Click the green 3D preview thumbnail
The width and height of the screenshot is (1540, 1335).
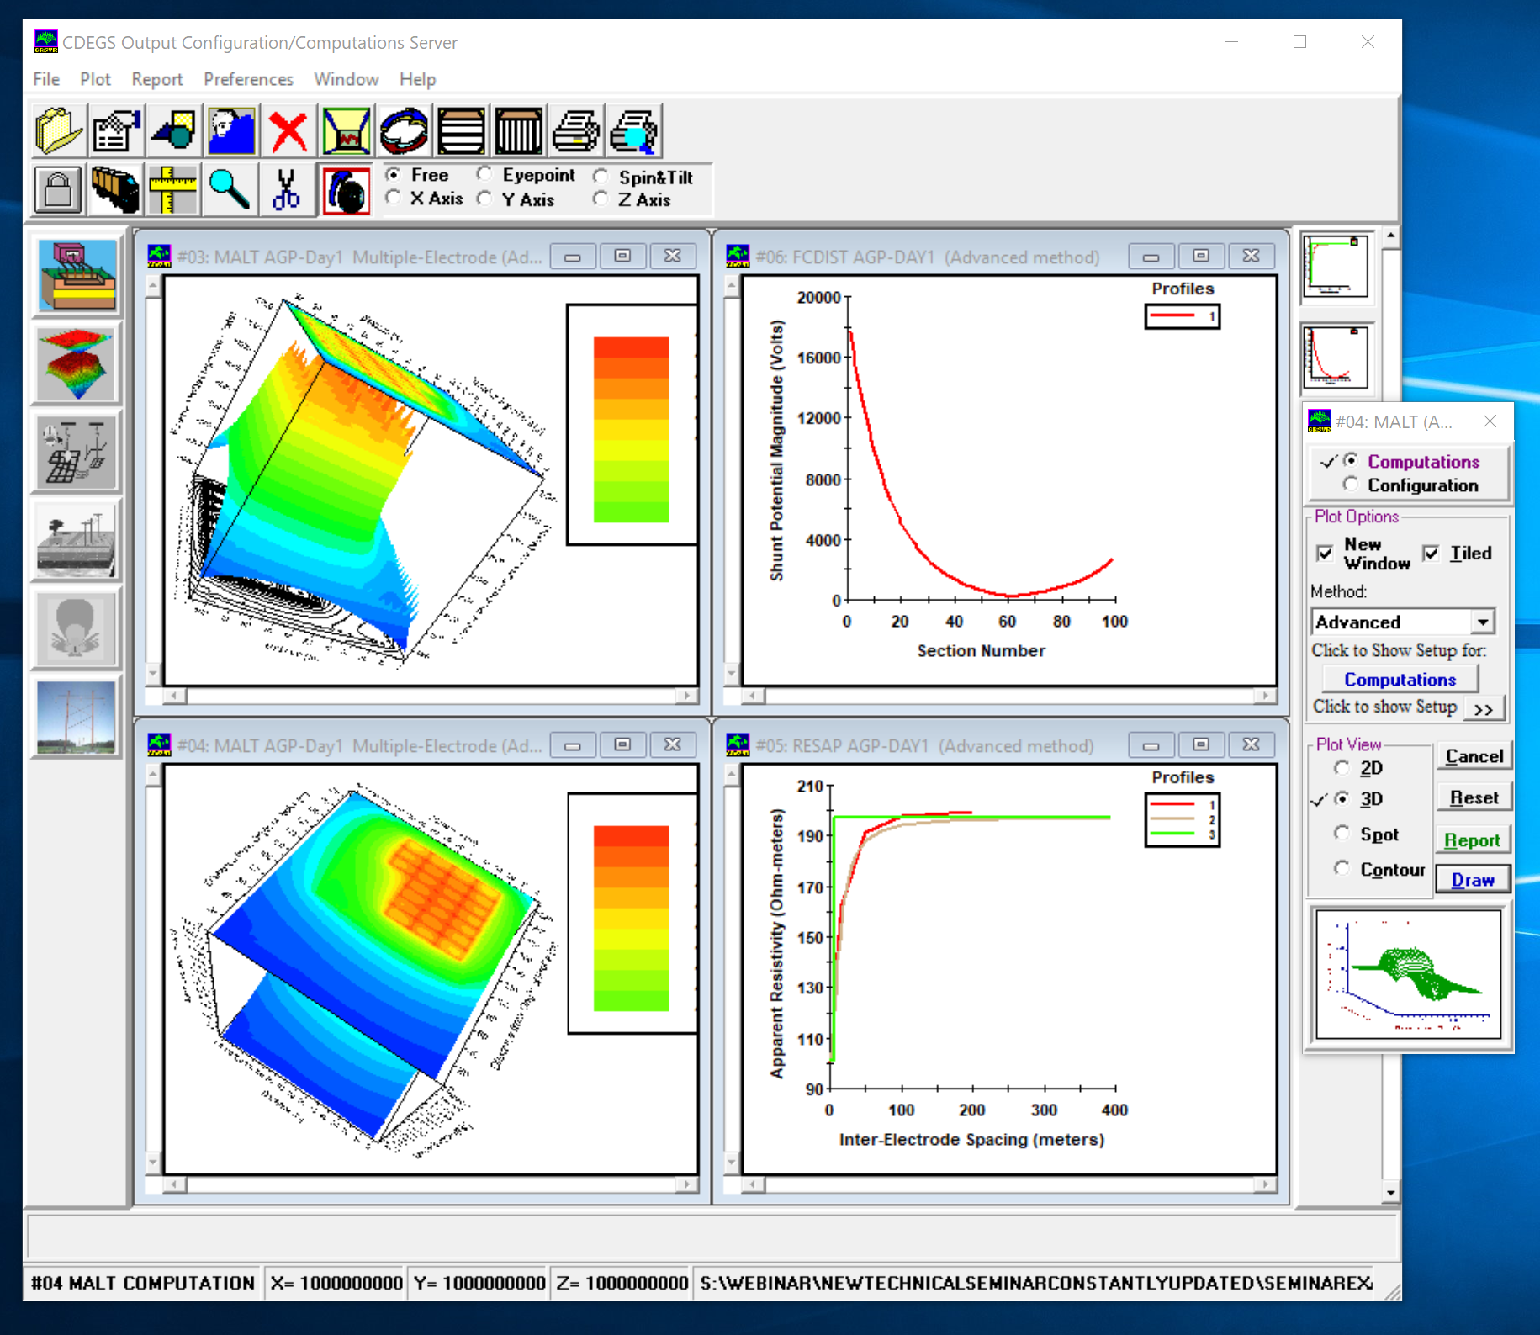[x=1408, y=973]
